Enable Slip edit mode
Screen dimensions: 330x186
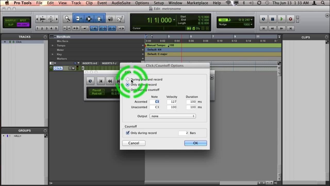[x=11, y=25]
